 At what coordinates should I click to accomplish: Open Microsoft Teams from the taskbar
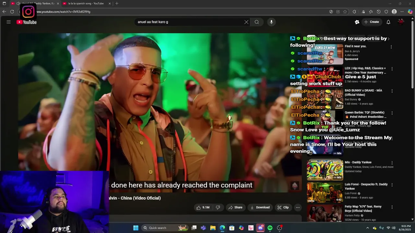(203, 228)
